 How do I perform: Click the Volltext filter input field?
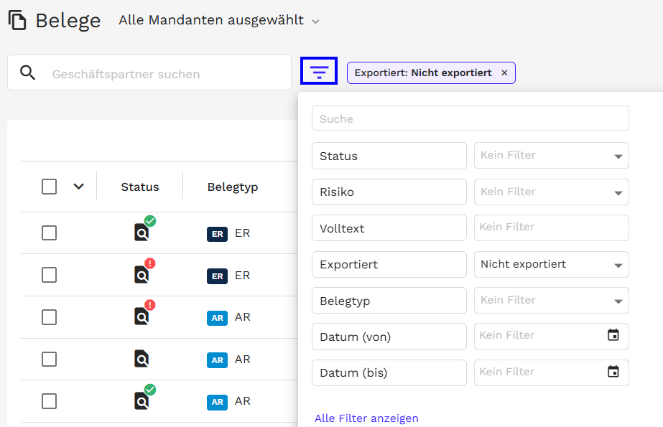551,227
